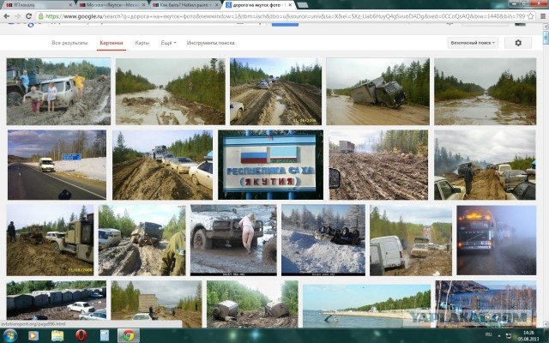This screenshot has height=343, width=549.
Task: Open the flooded empty road photo at the top right
Action: (485, 92)
